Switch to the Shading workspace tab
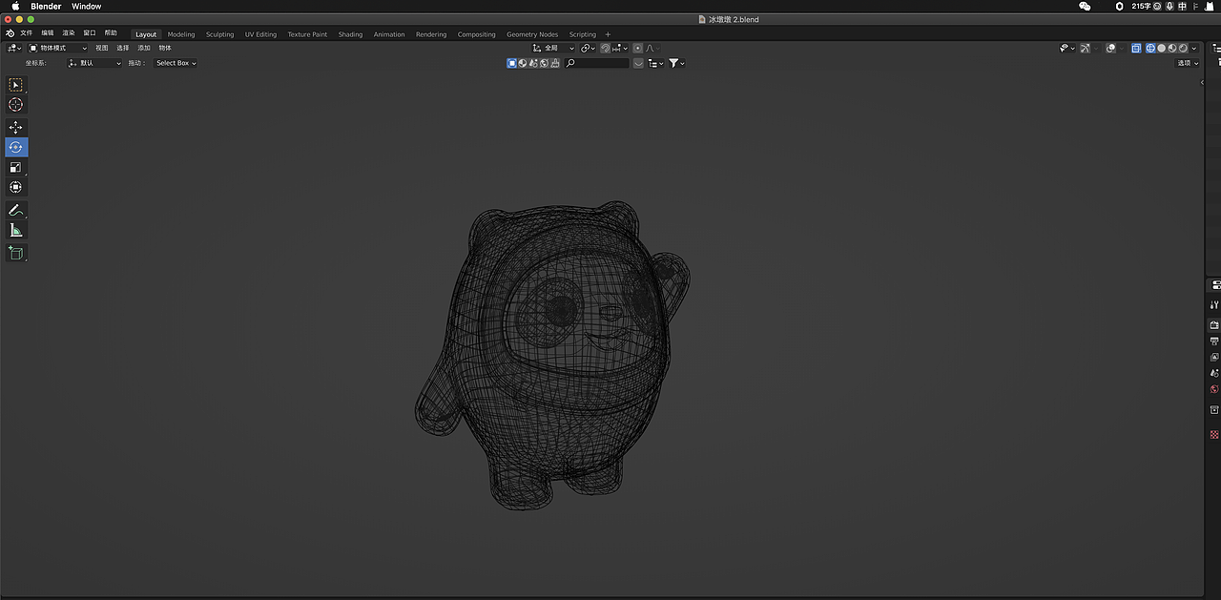The width and height of the screenshot is (1221, 600). (350, 34)
